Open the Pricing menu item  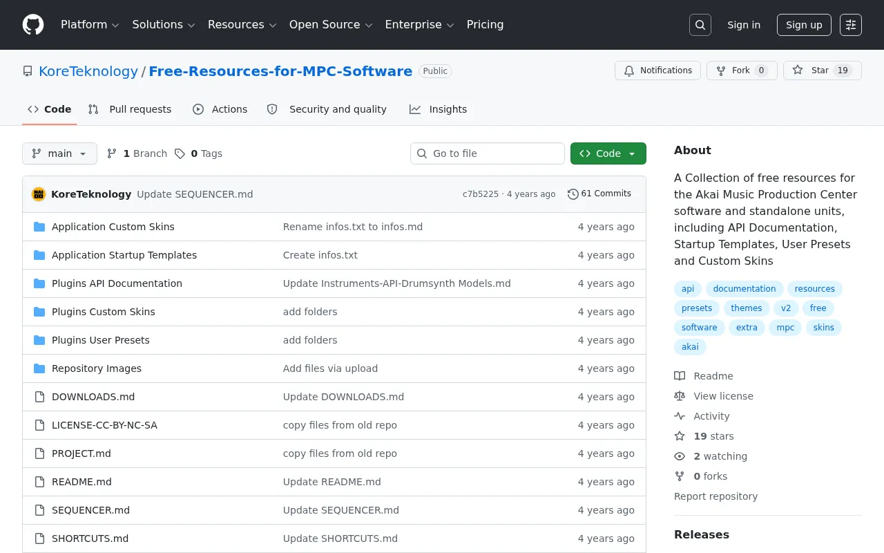(x=485, y=25)
